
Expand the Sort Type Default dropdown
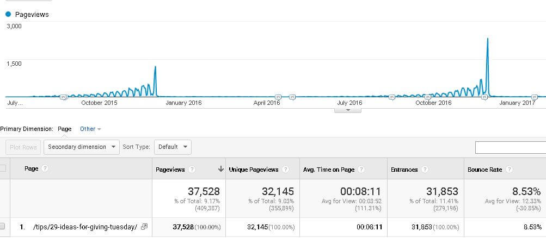(x=173, y=147)
